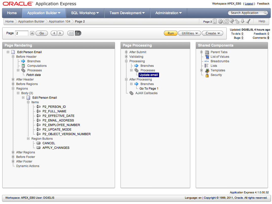Click the traffic-light page status icon
Viewport: 272px width, 204px height.
coord(215,21)
